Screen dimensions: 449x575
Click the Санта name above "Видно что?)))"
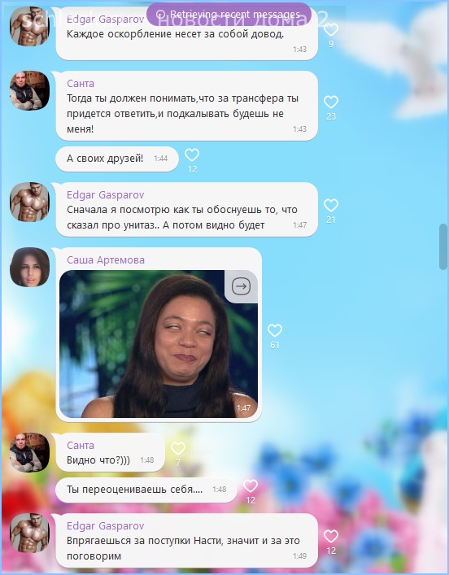coord(81,445)
